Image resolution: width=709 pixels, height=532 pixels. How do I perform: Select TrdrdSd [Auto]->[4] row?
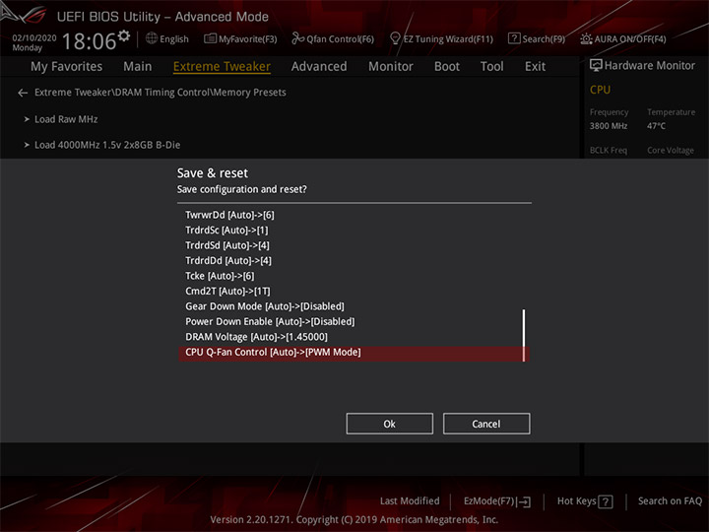tap(354, 245)
